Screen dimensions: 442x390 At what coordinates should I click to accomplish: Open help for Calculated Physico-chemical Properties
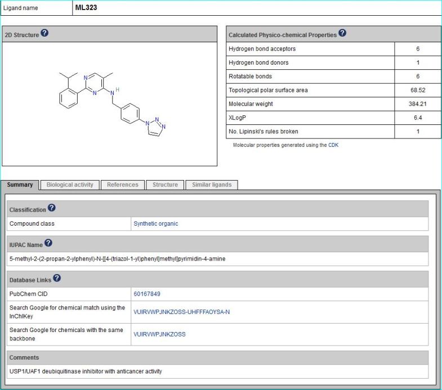click(342, 34)
